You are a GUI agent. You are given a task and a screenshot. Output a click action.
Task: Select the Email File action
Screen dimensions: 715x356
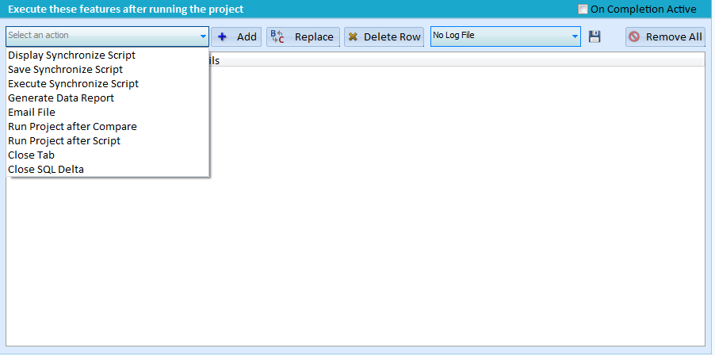(x=108, y=112)
